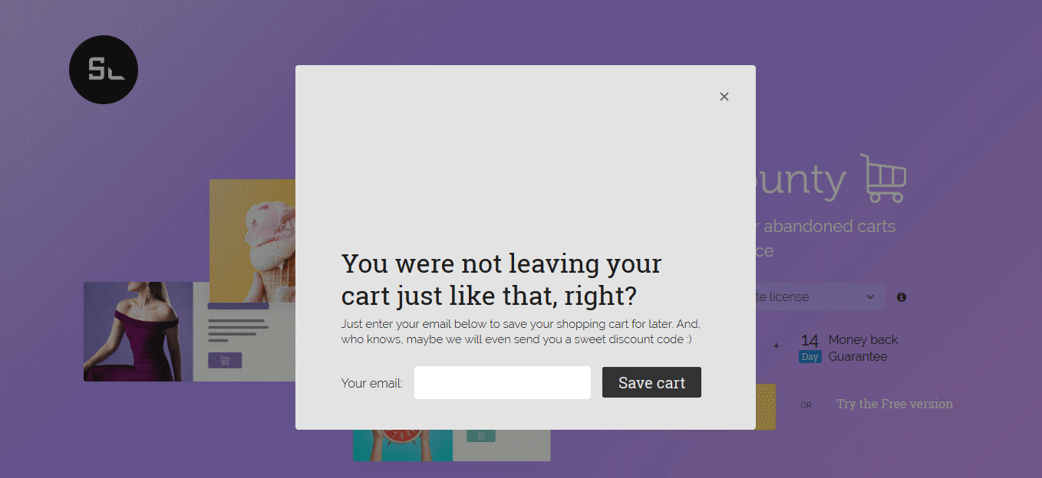The width and height of the screenshot is (1042, 478).
Task: Open the Try the Free version link
Action: [x=894, y=404]
